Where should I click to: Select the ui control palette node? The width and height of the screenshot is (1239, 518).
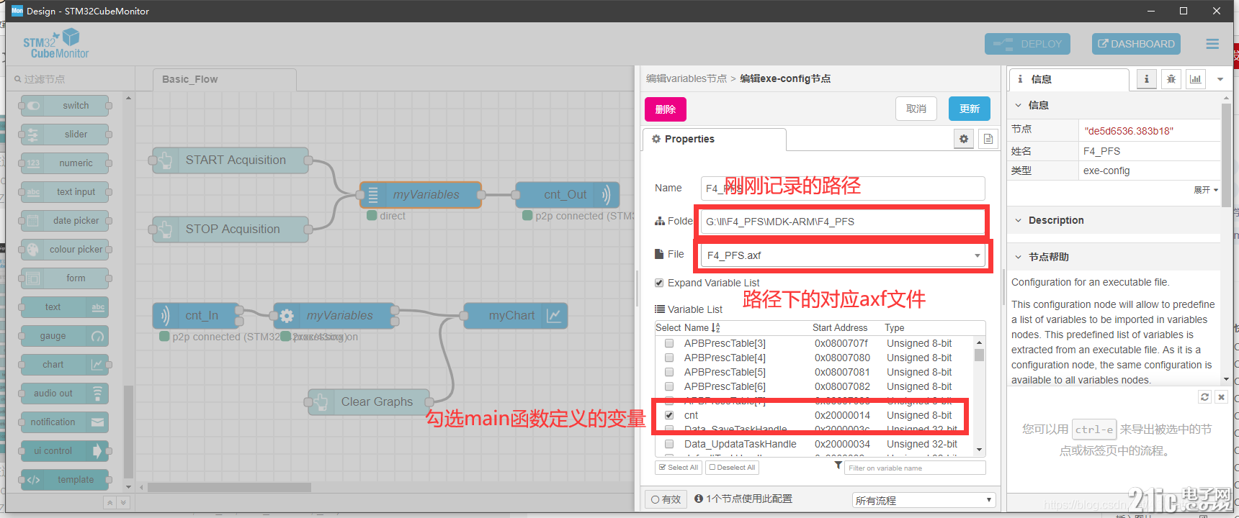(65, 451)
